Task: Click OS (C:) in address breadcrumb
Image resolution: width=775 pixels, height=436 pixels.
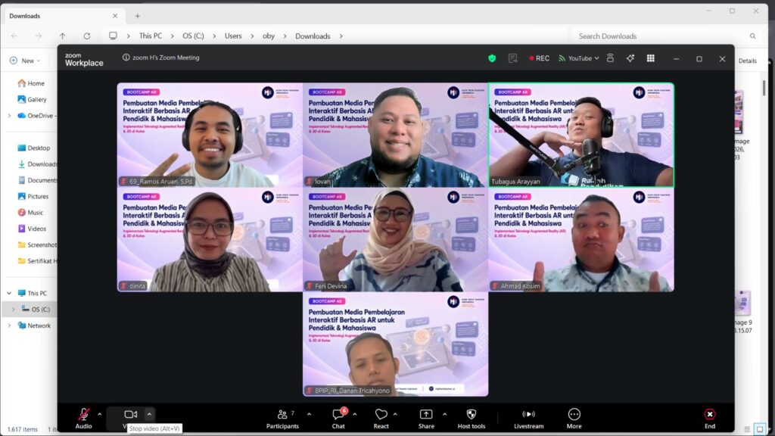Action: (x=193, y=36)
